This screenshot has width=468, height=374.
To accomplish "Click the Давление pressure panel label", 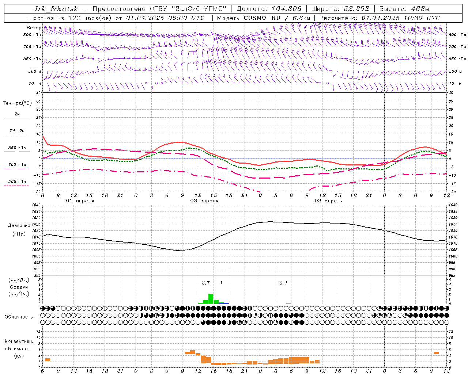I will (x=19, y=226).
